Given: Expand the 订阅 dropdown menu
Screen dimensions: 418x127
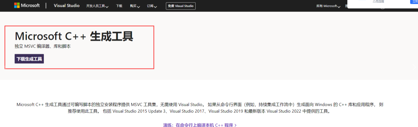Looking at the screenshot, I should (x=152, y=6).
